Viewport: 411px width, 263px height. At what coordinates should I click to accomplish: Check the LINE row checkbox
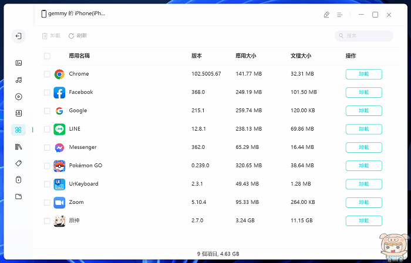(47, 129)
